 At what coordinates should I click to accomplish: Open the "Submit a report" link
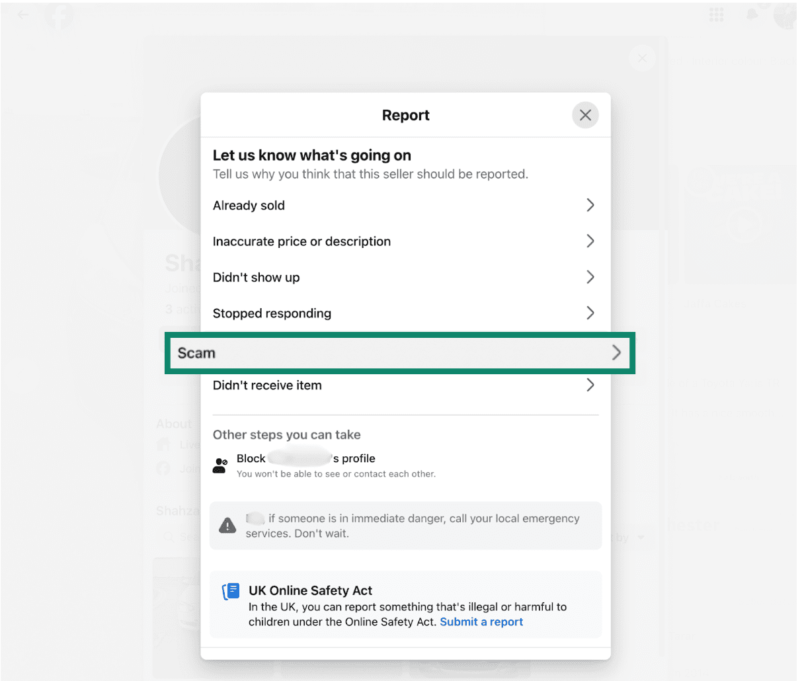click(x=481, y=622)
